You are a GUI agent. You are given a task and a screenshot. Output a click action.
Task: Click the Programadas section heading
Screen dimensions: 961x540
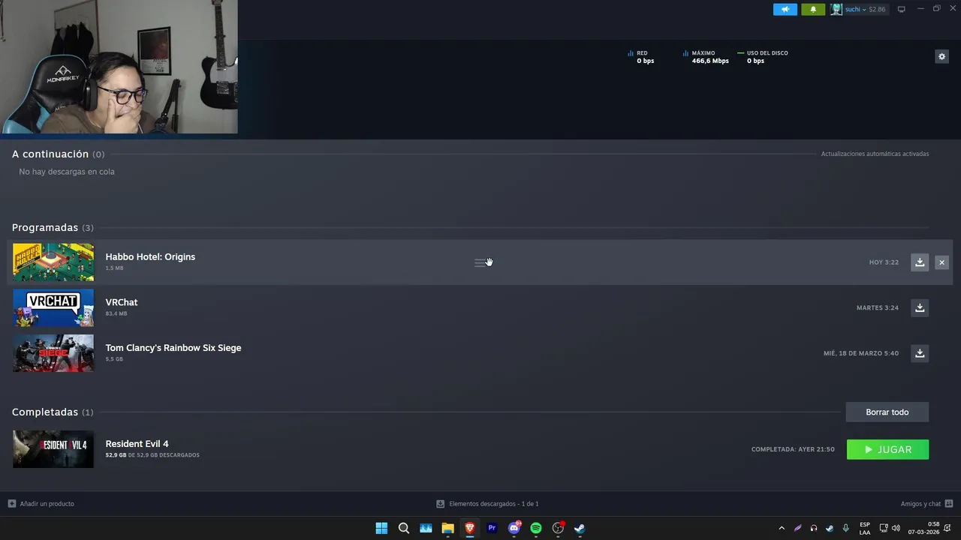click(45, 227)
